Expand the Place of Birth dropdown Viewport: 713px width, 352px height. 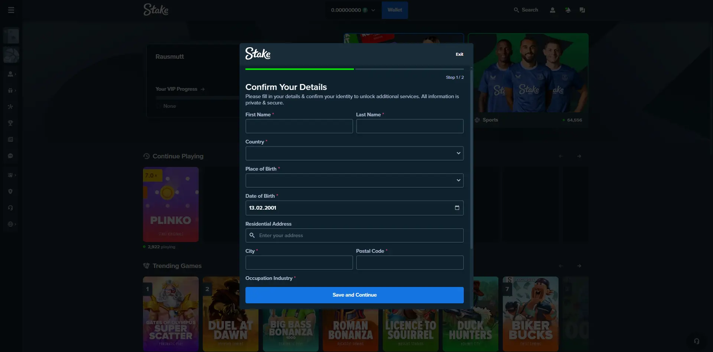click(x=354, y=180)
